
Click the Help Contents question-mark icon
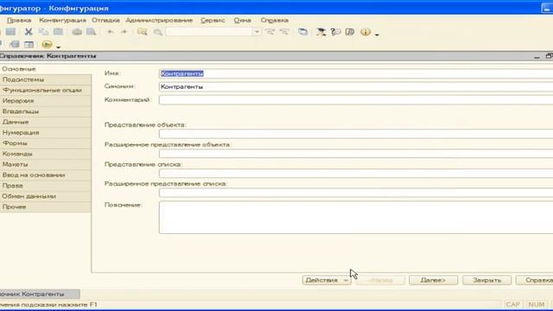[335, 32]
